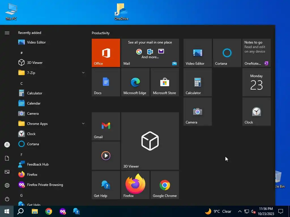Open Camera in the app list

(x=52, y=114)
